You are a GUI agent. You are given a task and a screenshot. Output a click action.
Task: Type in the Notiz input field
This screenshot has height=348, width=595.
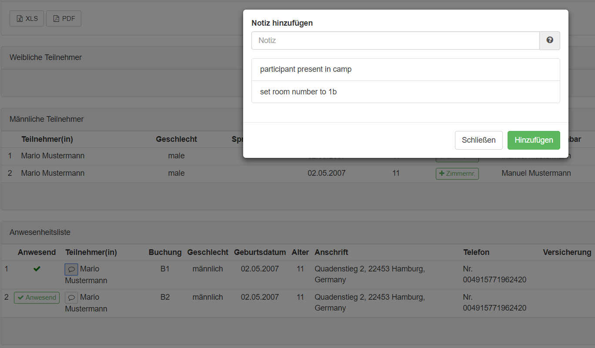pos(395,40)
